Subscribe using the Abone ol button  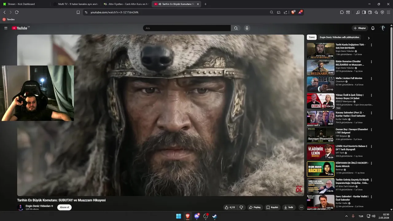pos(64,207)
